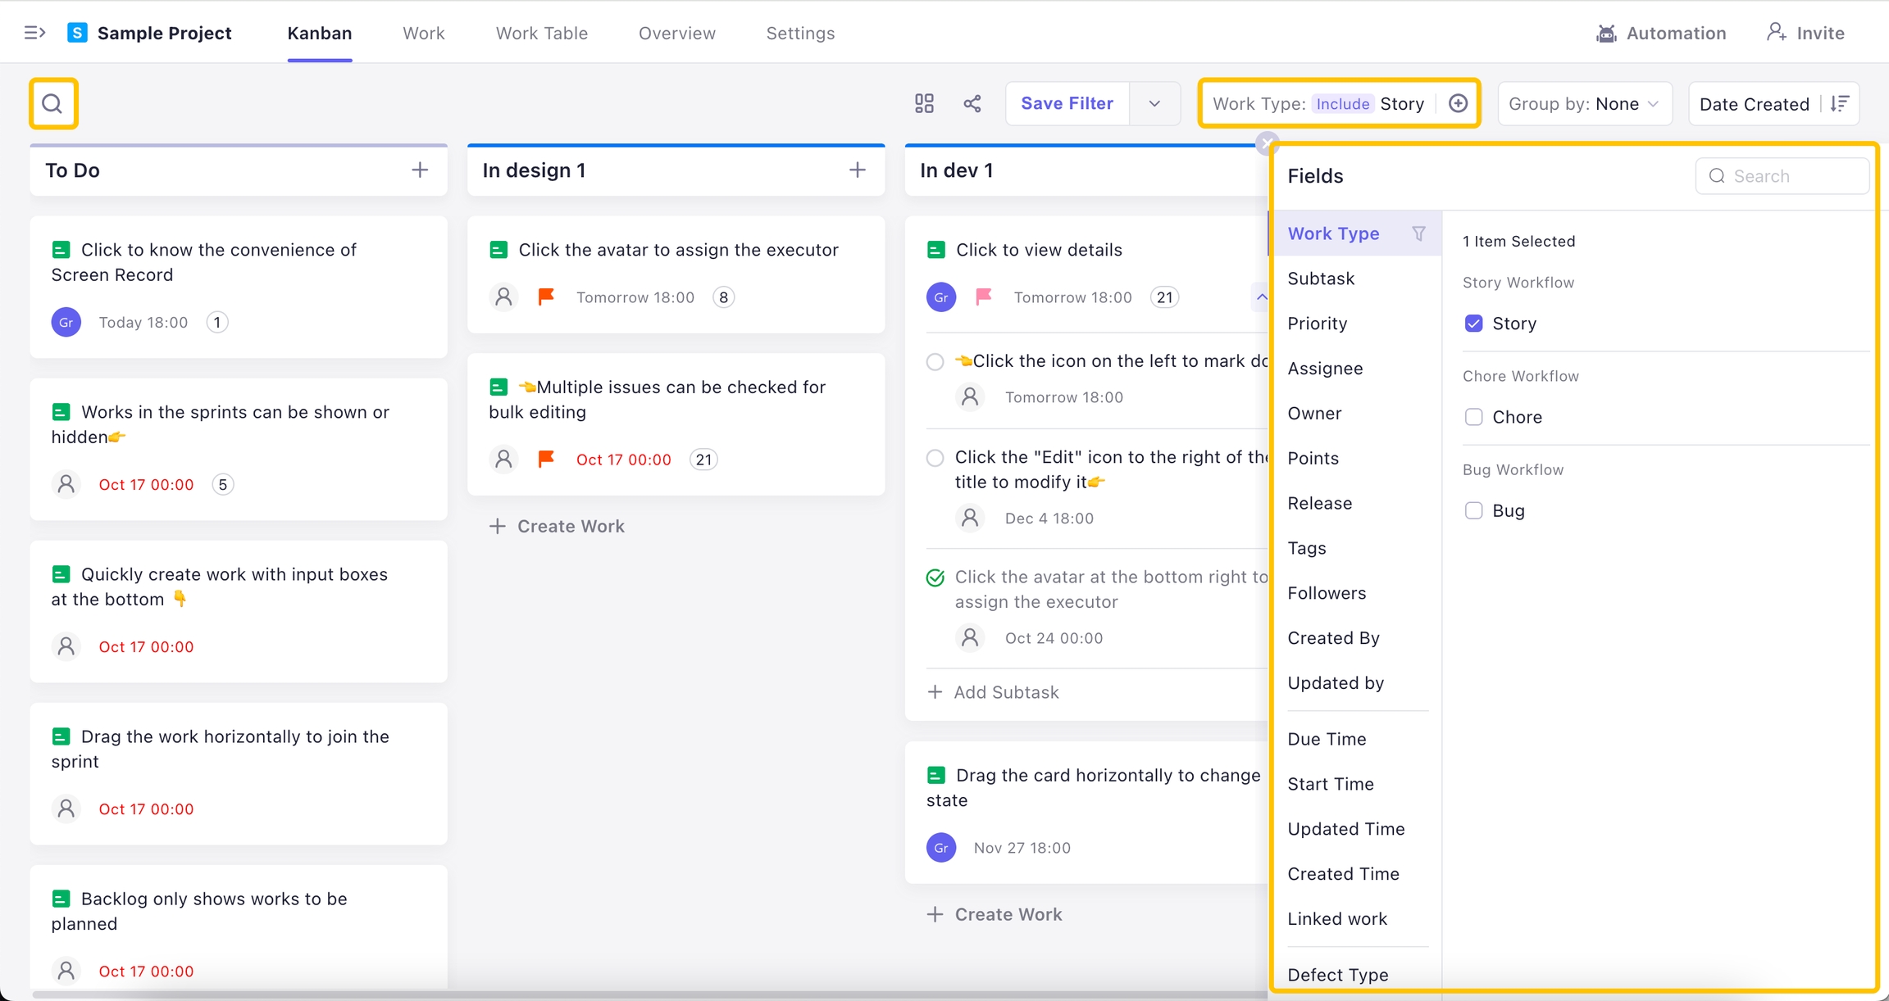Click the filter funnel icon next to Work Type
Viewport: 1889px width, 1001px height.
[1418, 233]
